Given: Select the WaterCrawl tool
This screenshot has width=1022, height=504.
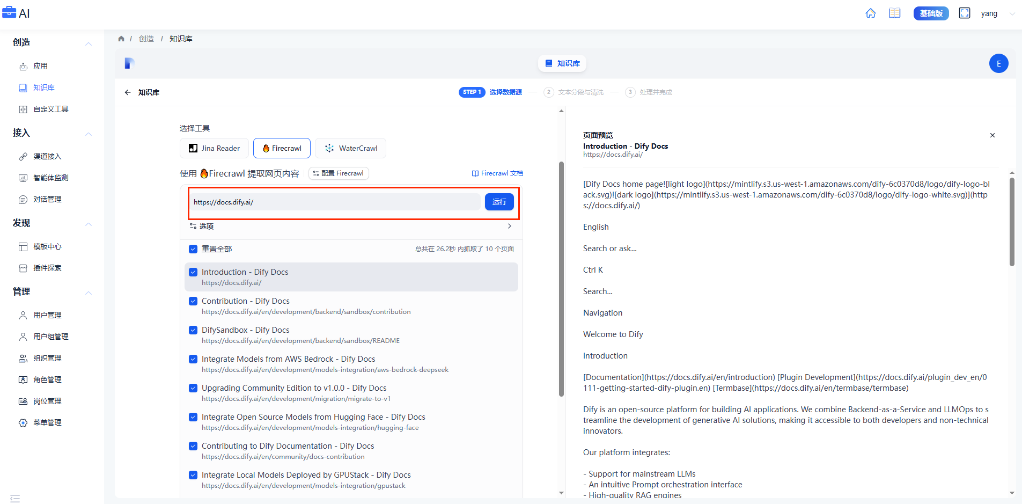Looking at the screenshot, I should 350,148.
